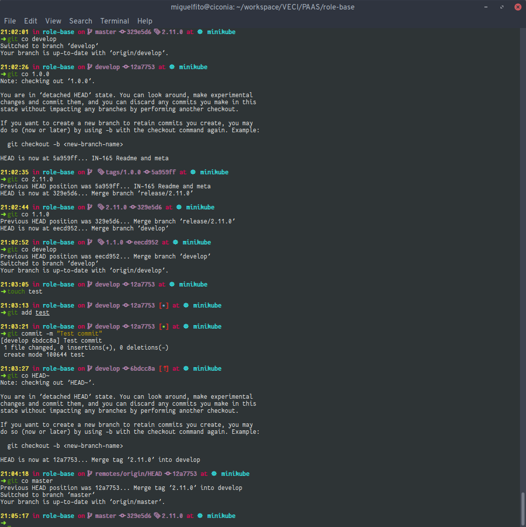This screenshot has height=527, width=526.
Task: Open the File menu
Action: pos(10,21)
